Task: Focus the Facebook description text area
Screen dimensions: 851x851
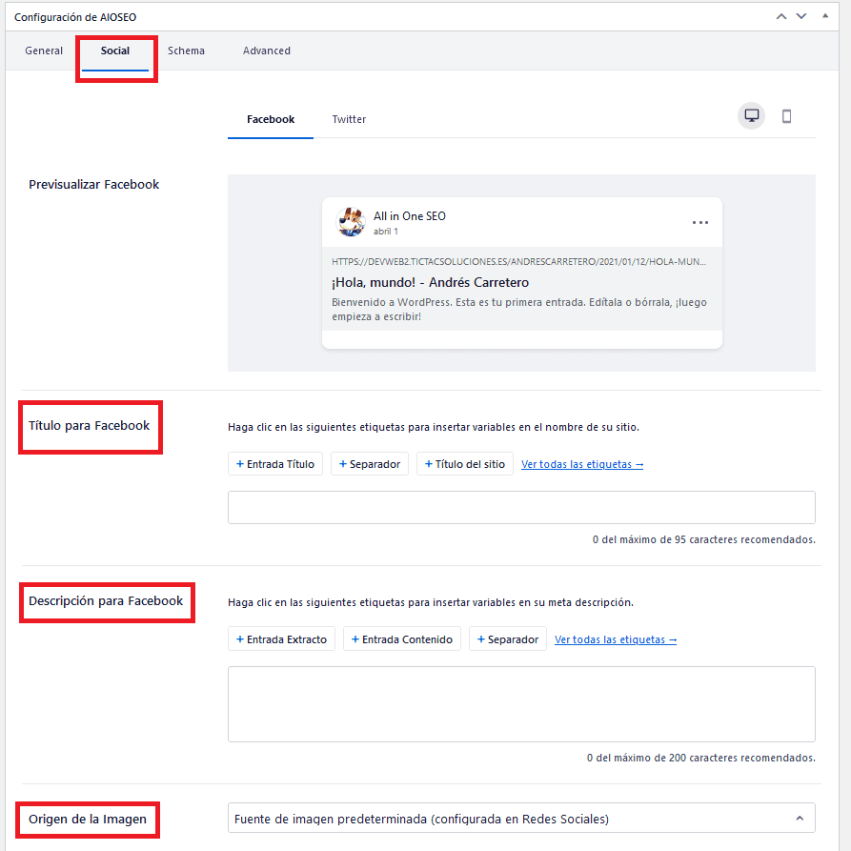Action: coord(521,704)
